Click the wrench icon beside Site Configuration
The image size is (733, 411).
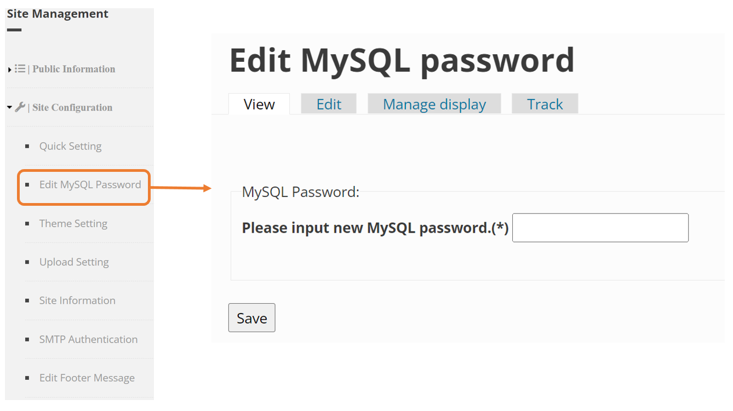click(x=20, y=107)
